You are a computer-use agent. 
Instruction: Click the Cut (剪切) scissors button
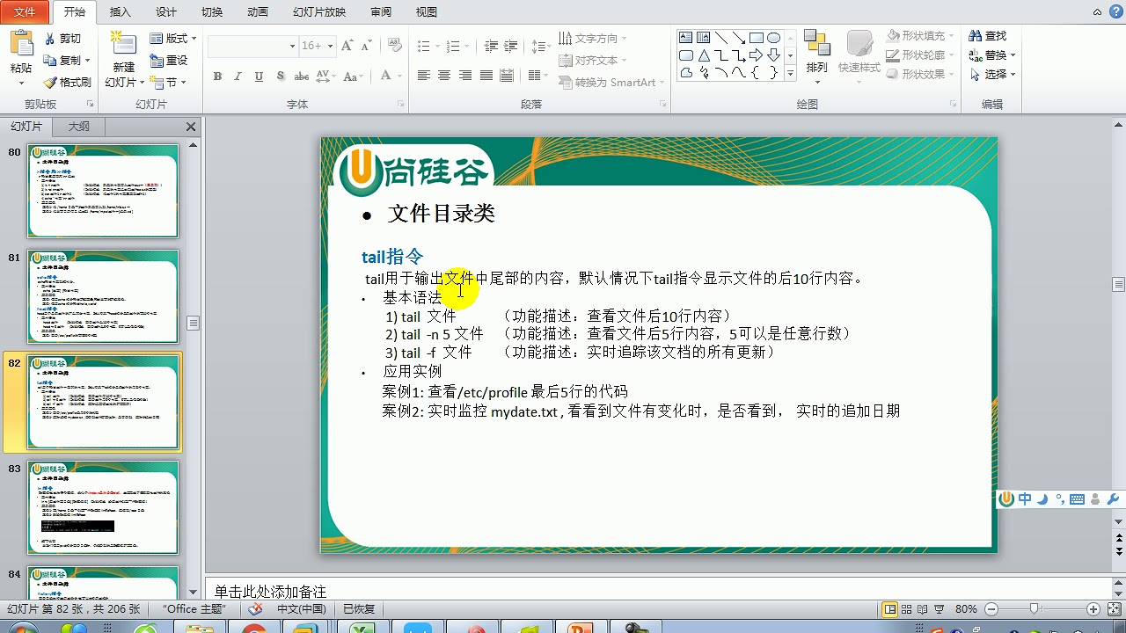pos(63,39)
